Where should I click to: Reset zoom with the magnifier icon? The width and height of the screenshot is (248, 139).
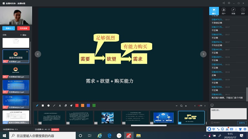pyautogui.click(x=181, y=106)
